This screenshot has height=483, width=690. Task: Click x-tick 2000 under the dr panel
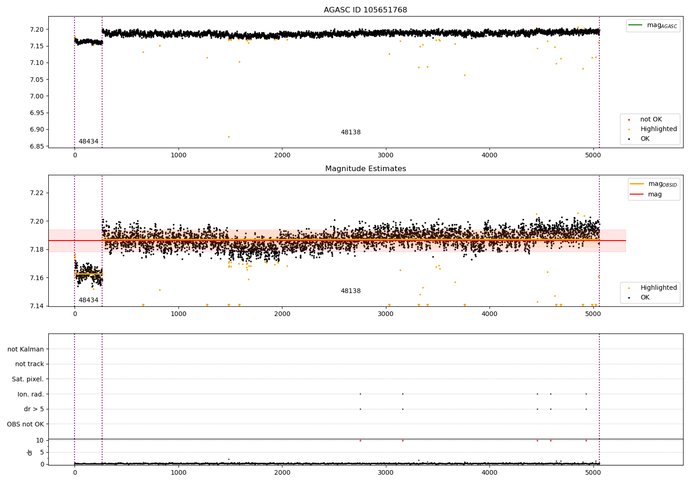(282, 473)
